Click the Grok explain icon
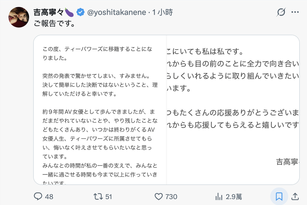This screenshot has width=307, height=205. pyautogui.click(x=281, y=12)
